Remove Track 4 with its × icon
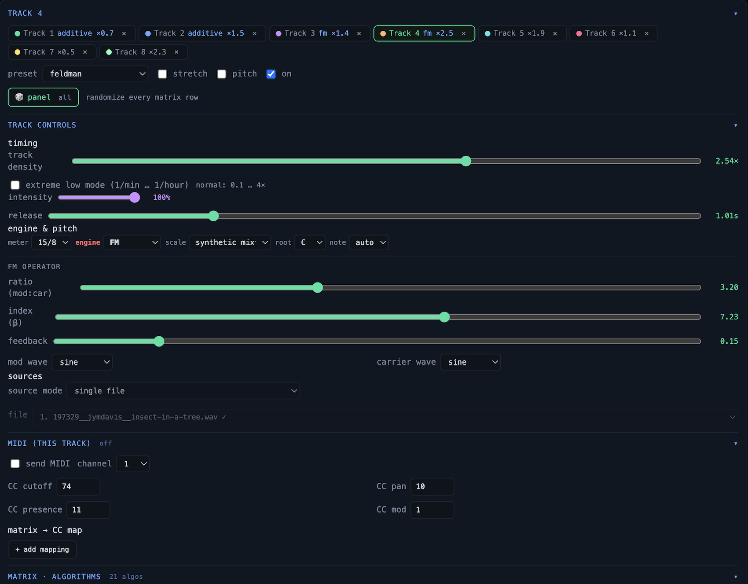This screenshot has height=584, width=748. click(x=463, y=33)
